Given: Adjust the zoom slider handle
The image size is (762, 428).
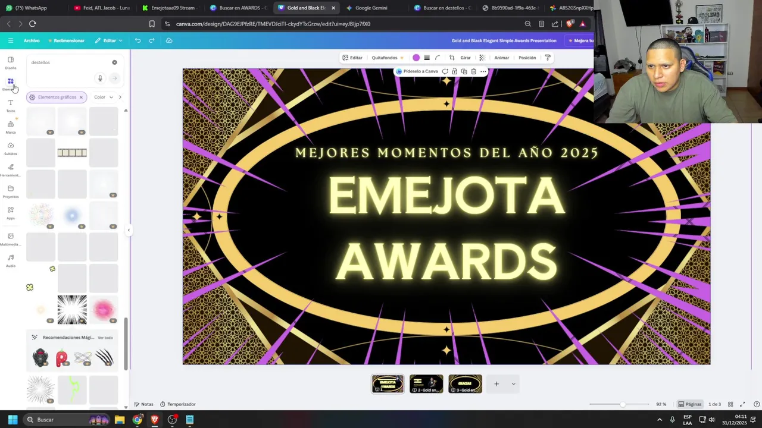Looking at the screenshot, I should [623, 404].
